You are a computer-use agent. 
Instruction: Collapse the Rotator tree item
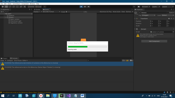coord(6,17)
